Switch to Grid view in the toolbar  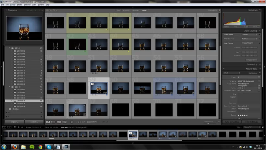pyautogui.click(x=48, y=122)
